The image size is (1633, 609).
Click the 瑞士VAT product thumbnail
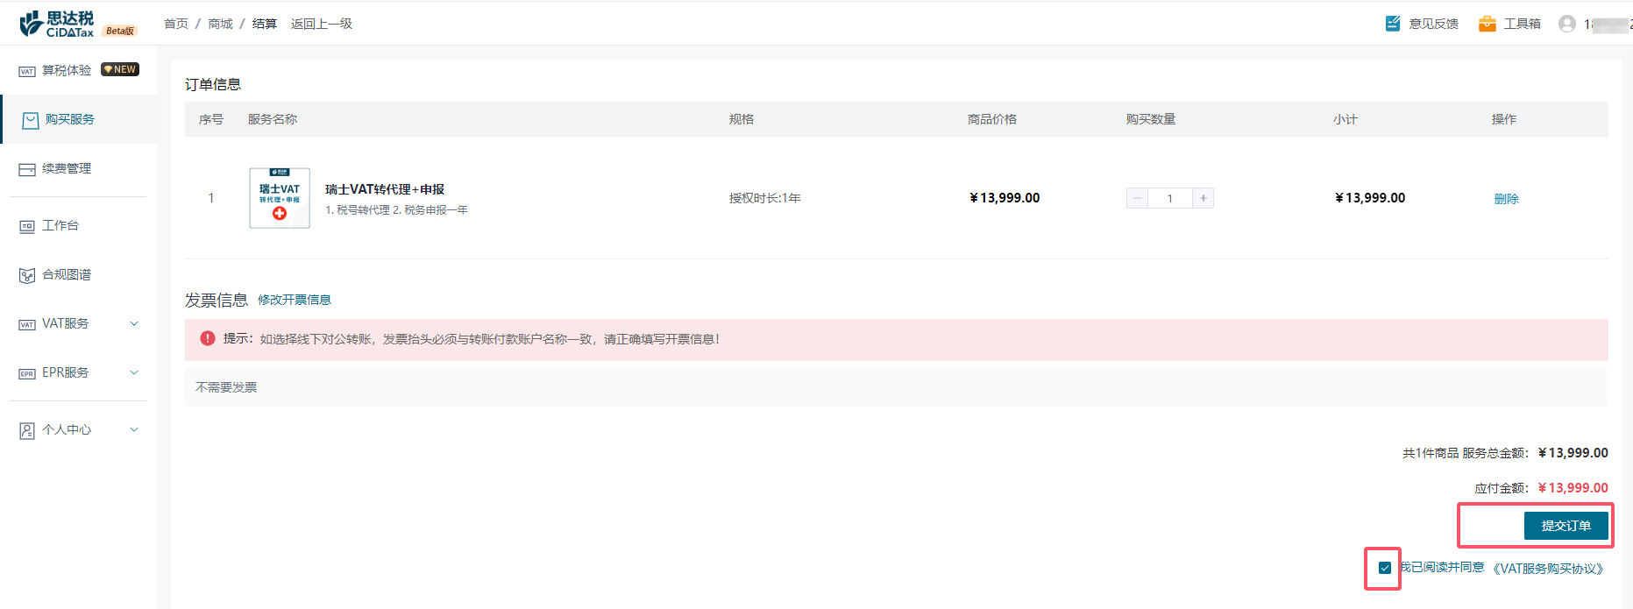(x=280, y=198)
